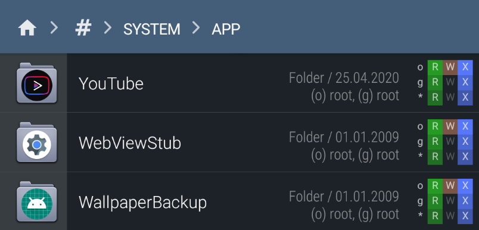The width and height of the screenshot is (479, 230).
Task: Toggle owner W permission for YouTube
Action: [x=450, y=67]
